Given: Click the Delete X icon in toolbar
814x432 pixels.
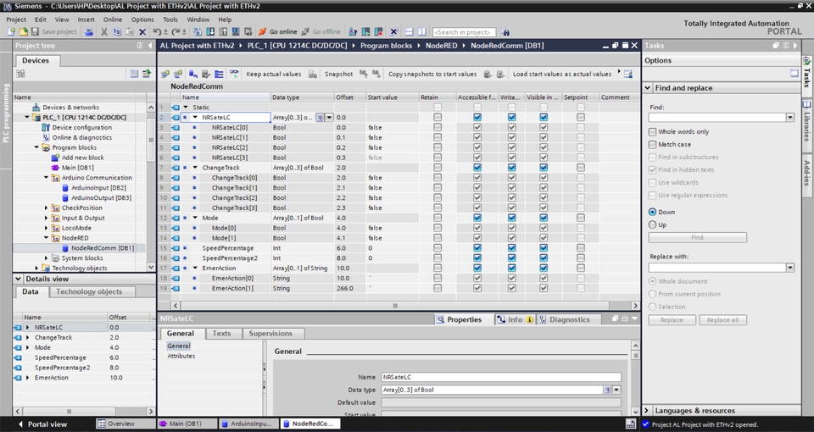Looking at the screenshot, I should tap(142, 31).
